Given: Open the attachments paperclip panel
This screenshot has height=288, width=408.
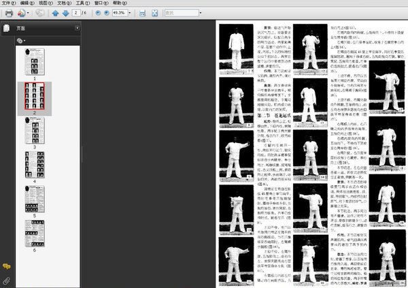Looking at the screenshot, I should pyautogui.click(x=7, y=281).
